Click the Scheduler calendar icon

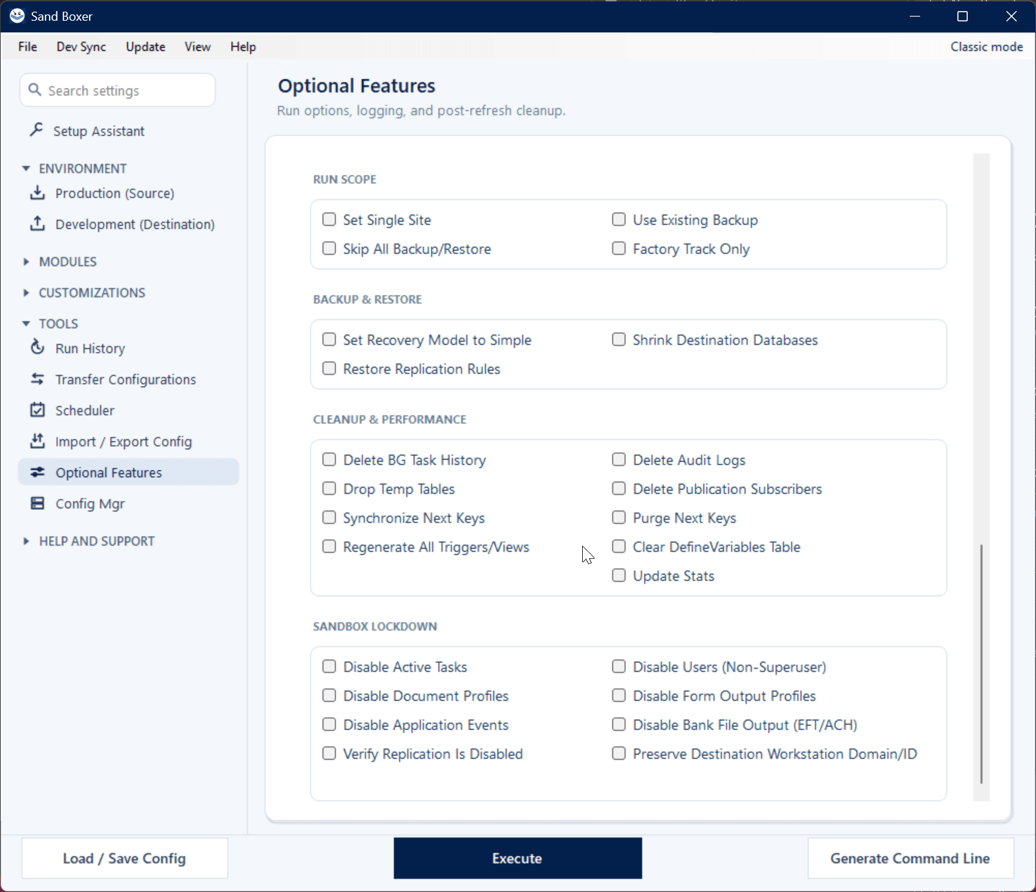tap(38, 410)
